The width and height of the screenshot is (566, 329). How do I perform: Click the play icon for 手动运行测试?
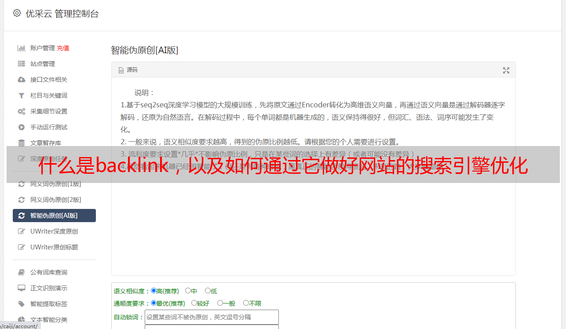click(21, 127)
